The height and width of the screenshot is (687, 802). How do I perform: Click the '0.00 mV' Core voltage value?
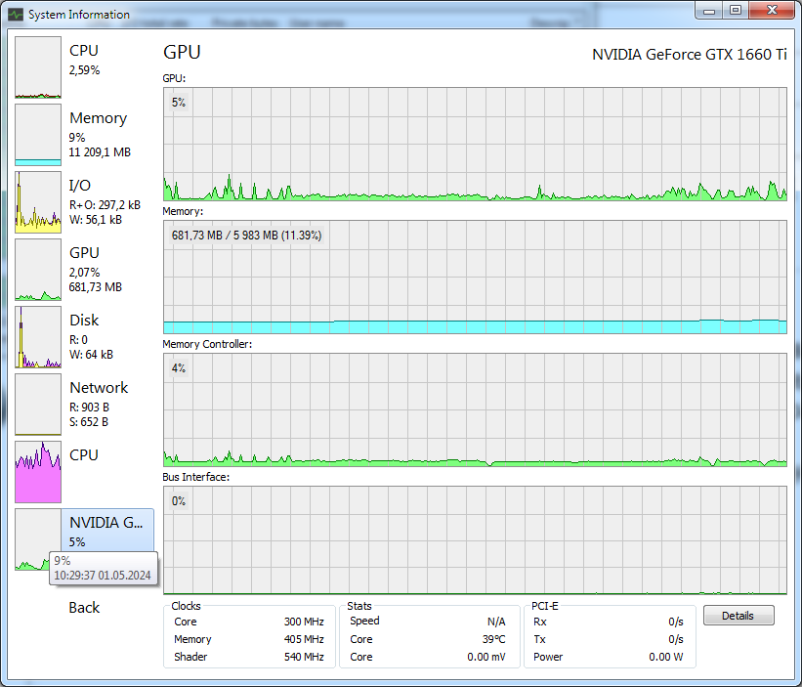(x=485, y=657)
